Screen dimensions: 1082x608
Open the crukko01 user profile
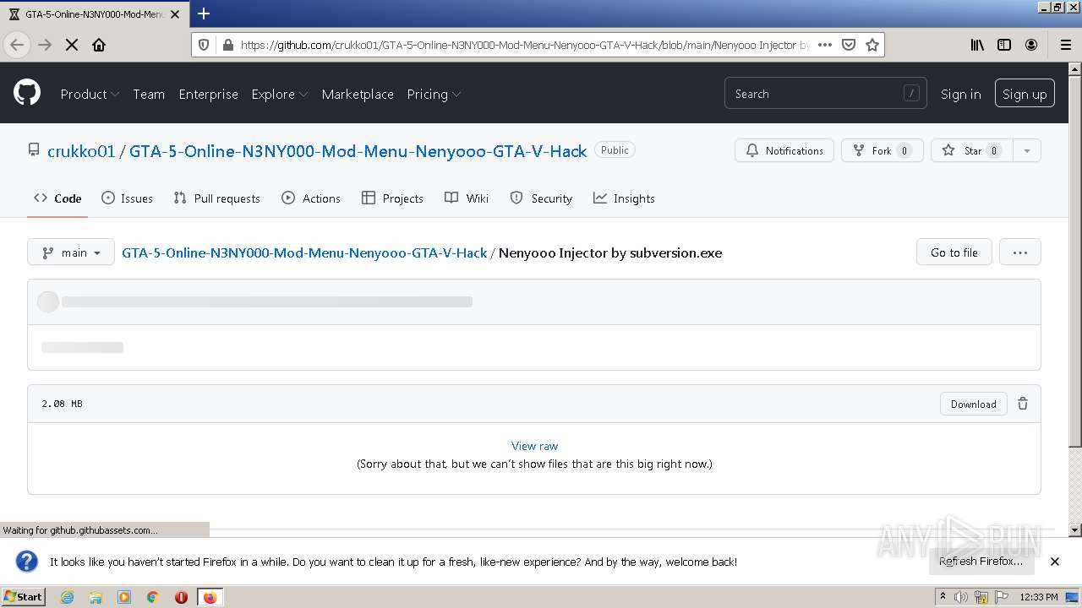(81, 151)
